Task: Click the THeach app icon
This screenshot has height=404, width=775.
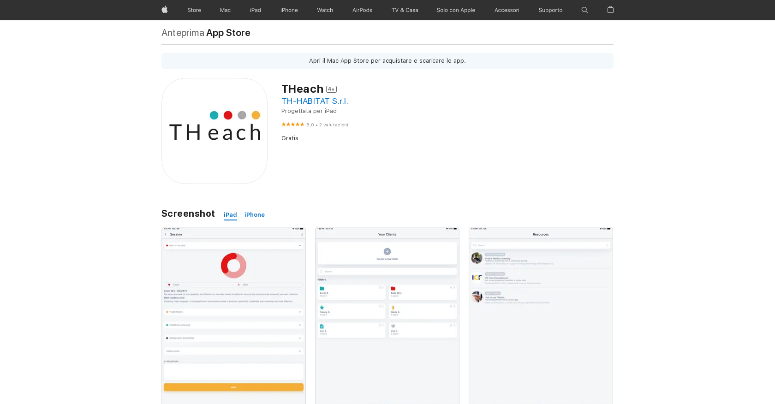Action: [x=215, y=131]
